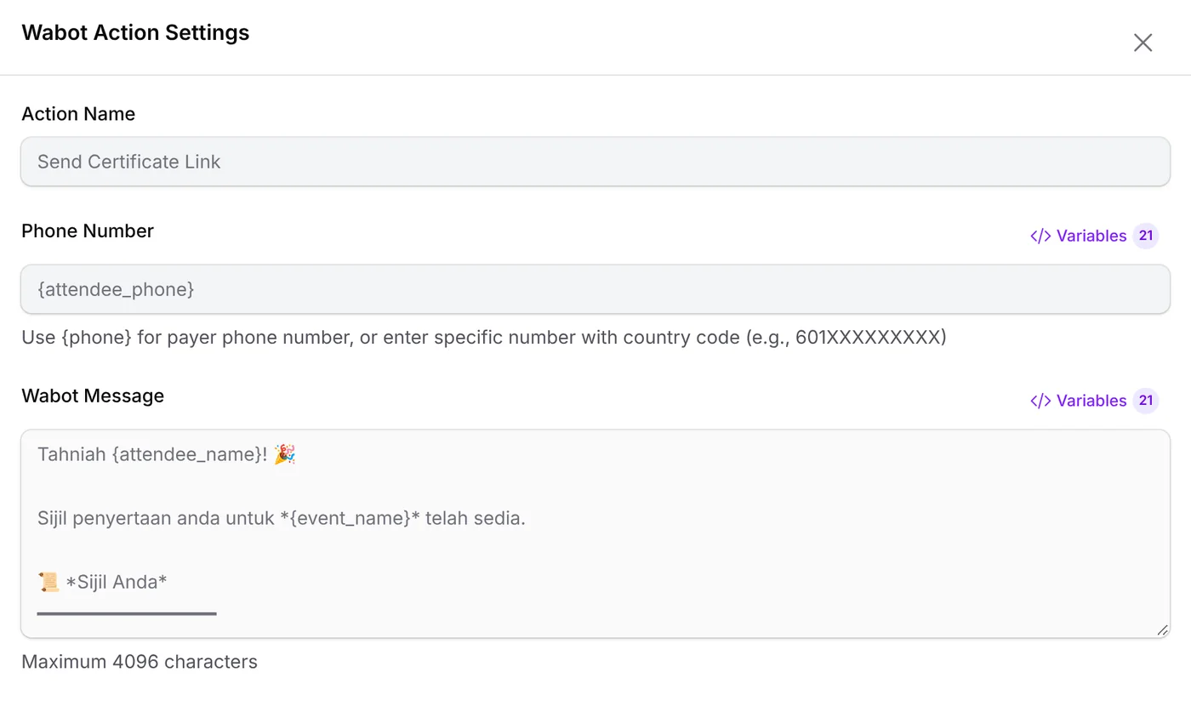This screenshot has height=712, width=1191.
Task: Click the "Sijil penyertaan anda" message line
Action: (282, 518)
